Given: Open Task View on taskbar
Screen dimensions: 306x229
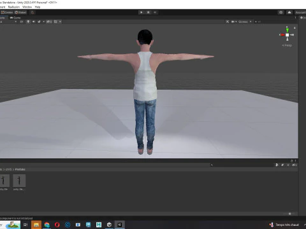Looking at the screenshot, I should pos(25,225).
